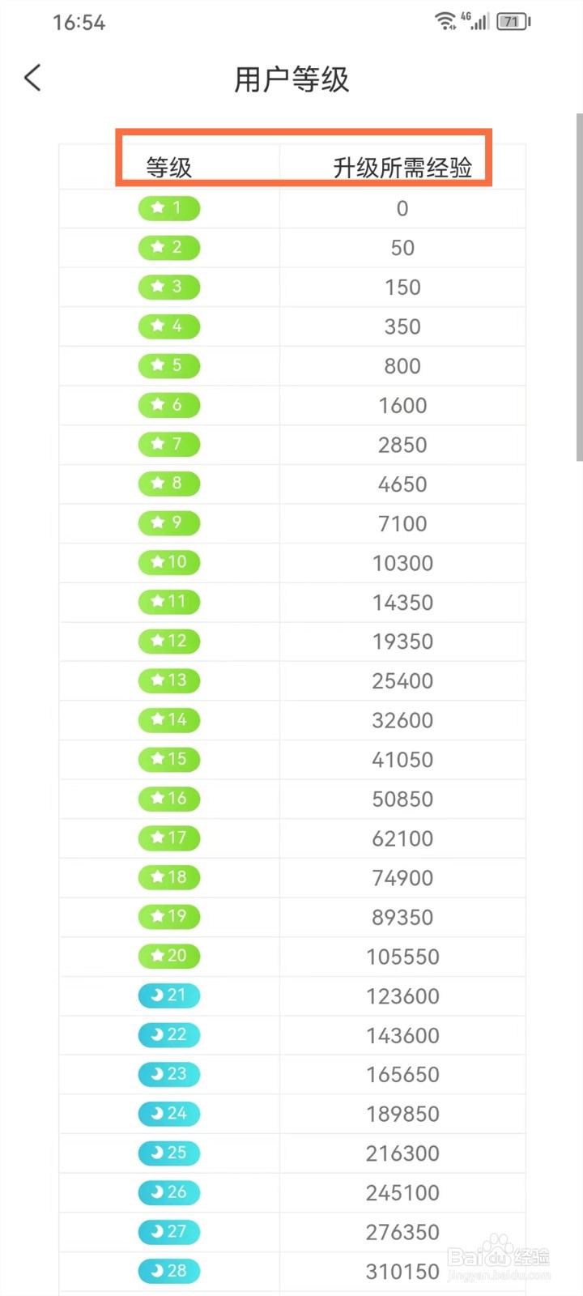Viewport: 583px width, 1296px height.
Task: Select the level 10 star badge
Action: [x=168, y=562]
